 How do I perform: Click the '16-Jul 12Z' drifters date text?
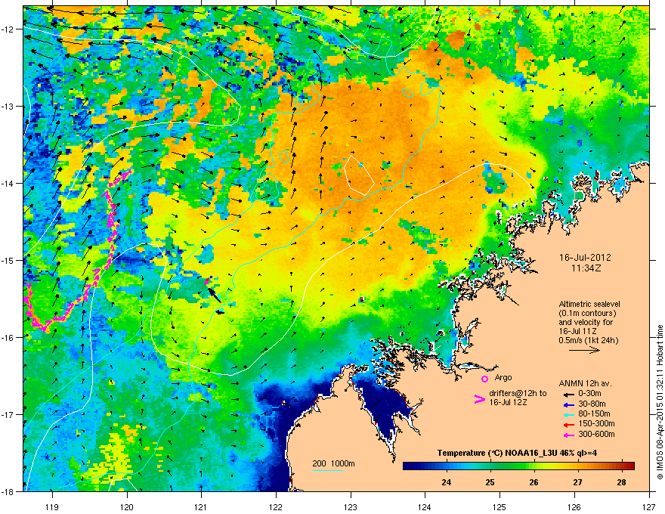(x=508, y=402)
